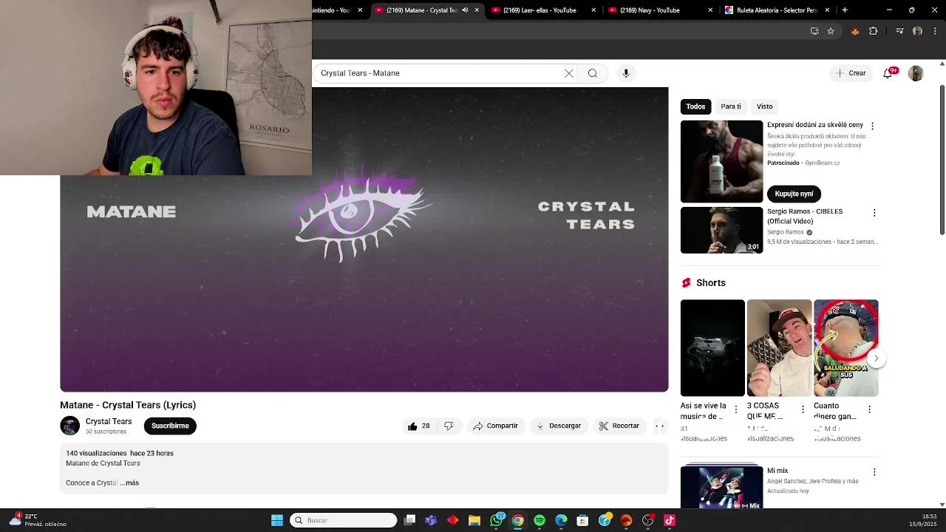
Task: Activate voice search microphone icon
Action: (626, 73)
